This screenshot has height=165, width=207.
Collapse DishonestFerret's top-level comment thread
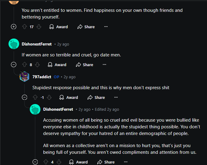click(13, 65)
